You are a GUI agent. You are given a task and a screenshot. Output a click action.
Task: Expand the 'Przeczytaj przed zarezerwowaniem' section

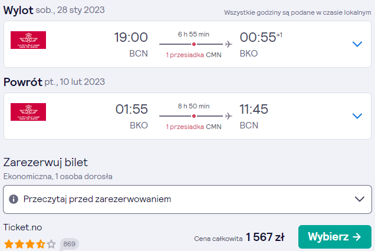[x=187, y=199]
